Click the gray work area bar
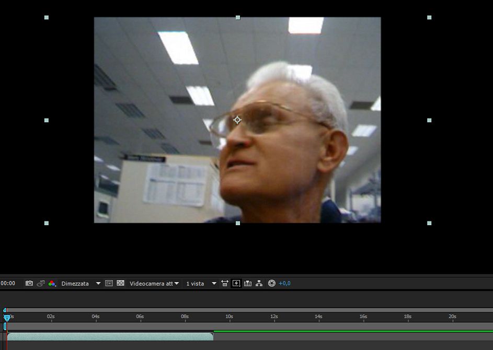This screenshot has width=493, height=350. tap(250, 326)
